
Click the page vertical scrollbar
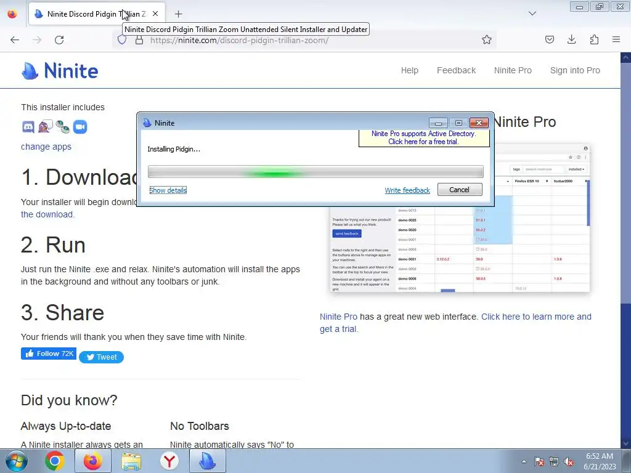pos(625,250)
